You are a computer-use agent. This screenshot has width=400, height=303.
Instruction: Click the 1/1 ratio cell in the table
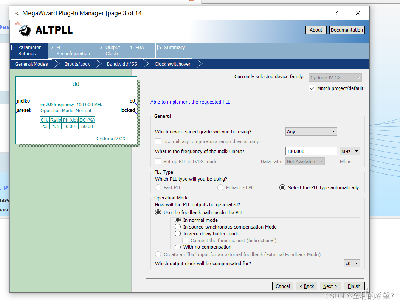[x=56, y=127]
